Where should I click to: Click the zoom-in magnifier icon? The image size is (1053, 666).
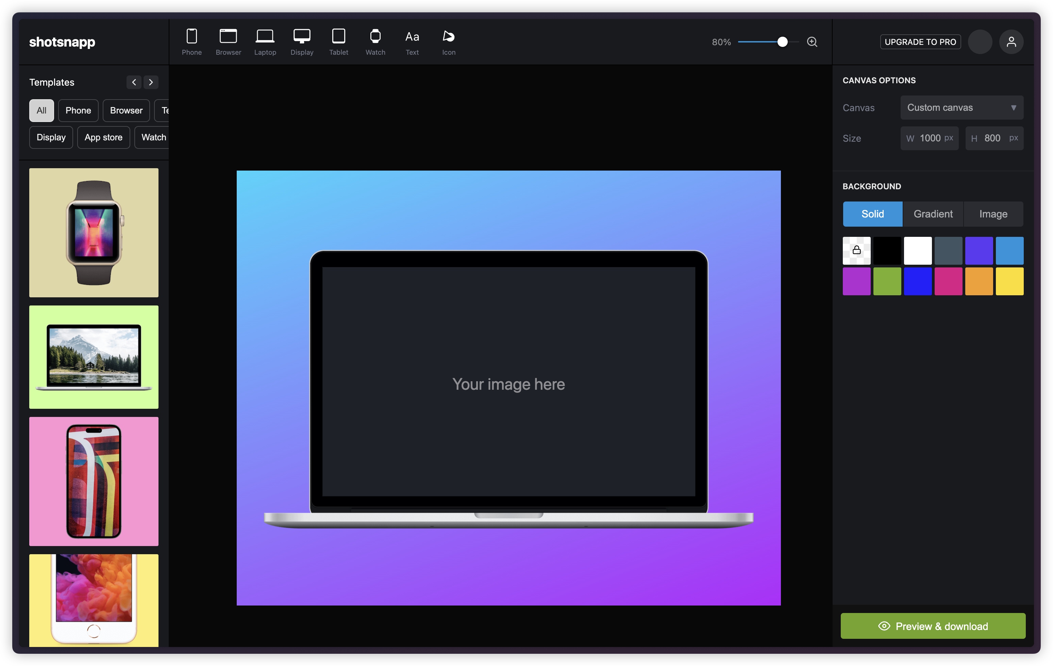[812, 42]
